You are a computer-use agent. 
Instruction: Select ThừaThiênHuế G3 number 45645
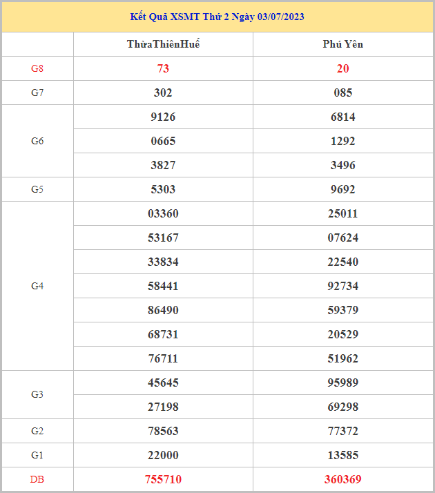163,383
